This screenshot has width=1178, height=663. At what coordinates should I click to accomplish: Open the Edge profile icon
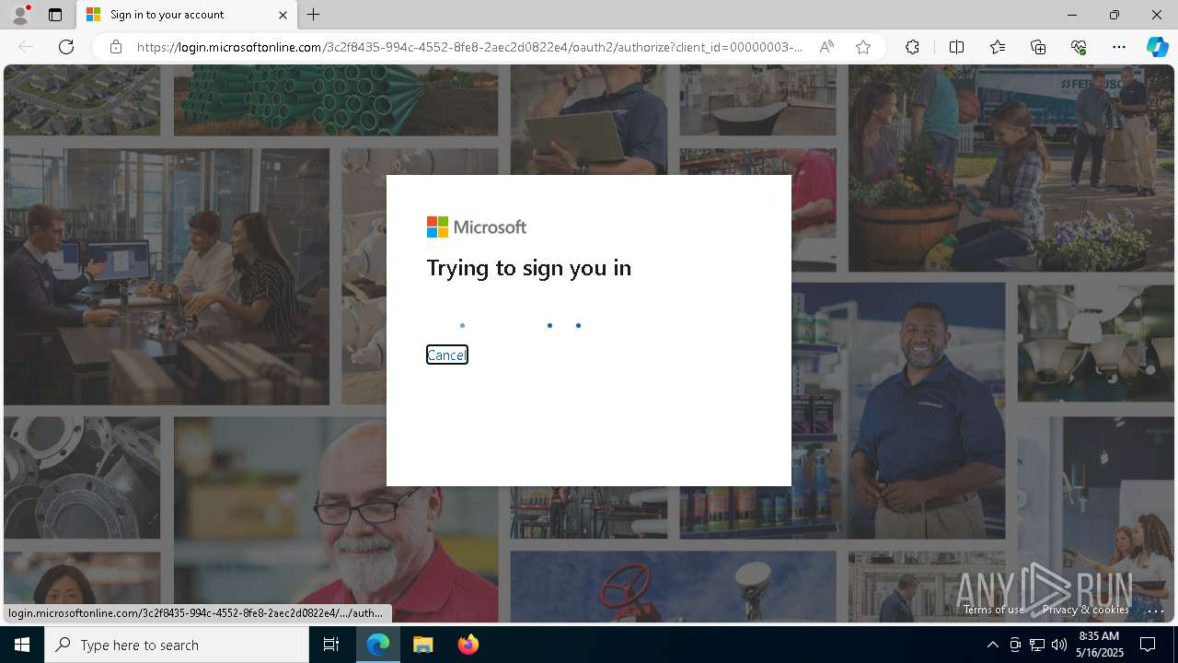(x=19, y=15)
